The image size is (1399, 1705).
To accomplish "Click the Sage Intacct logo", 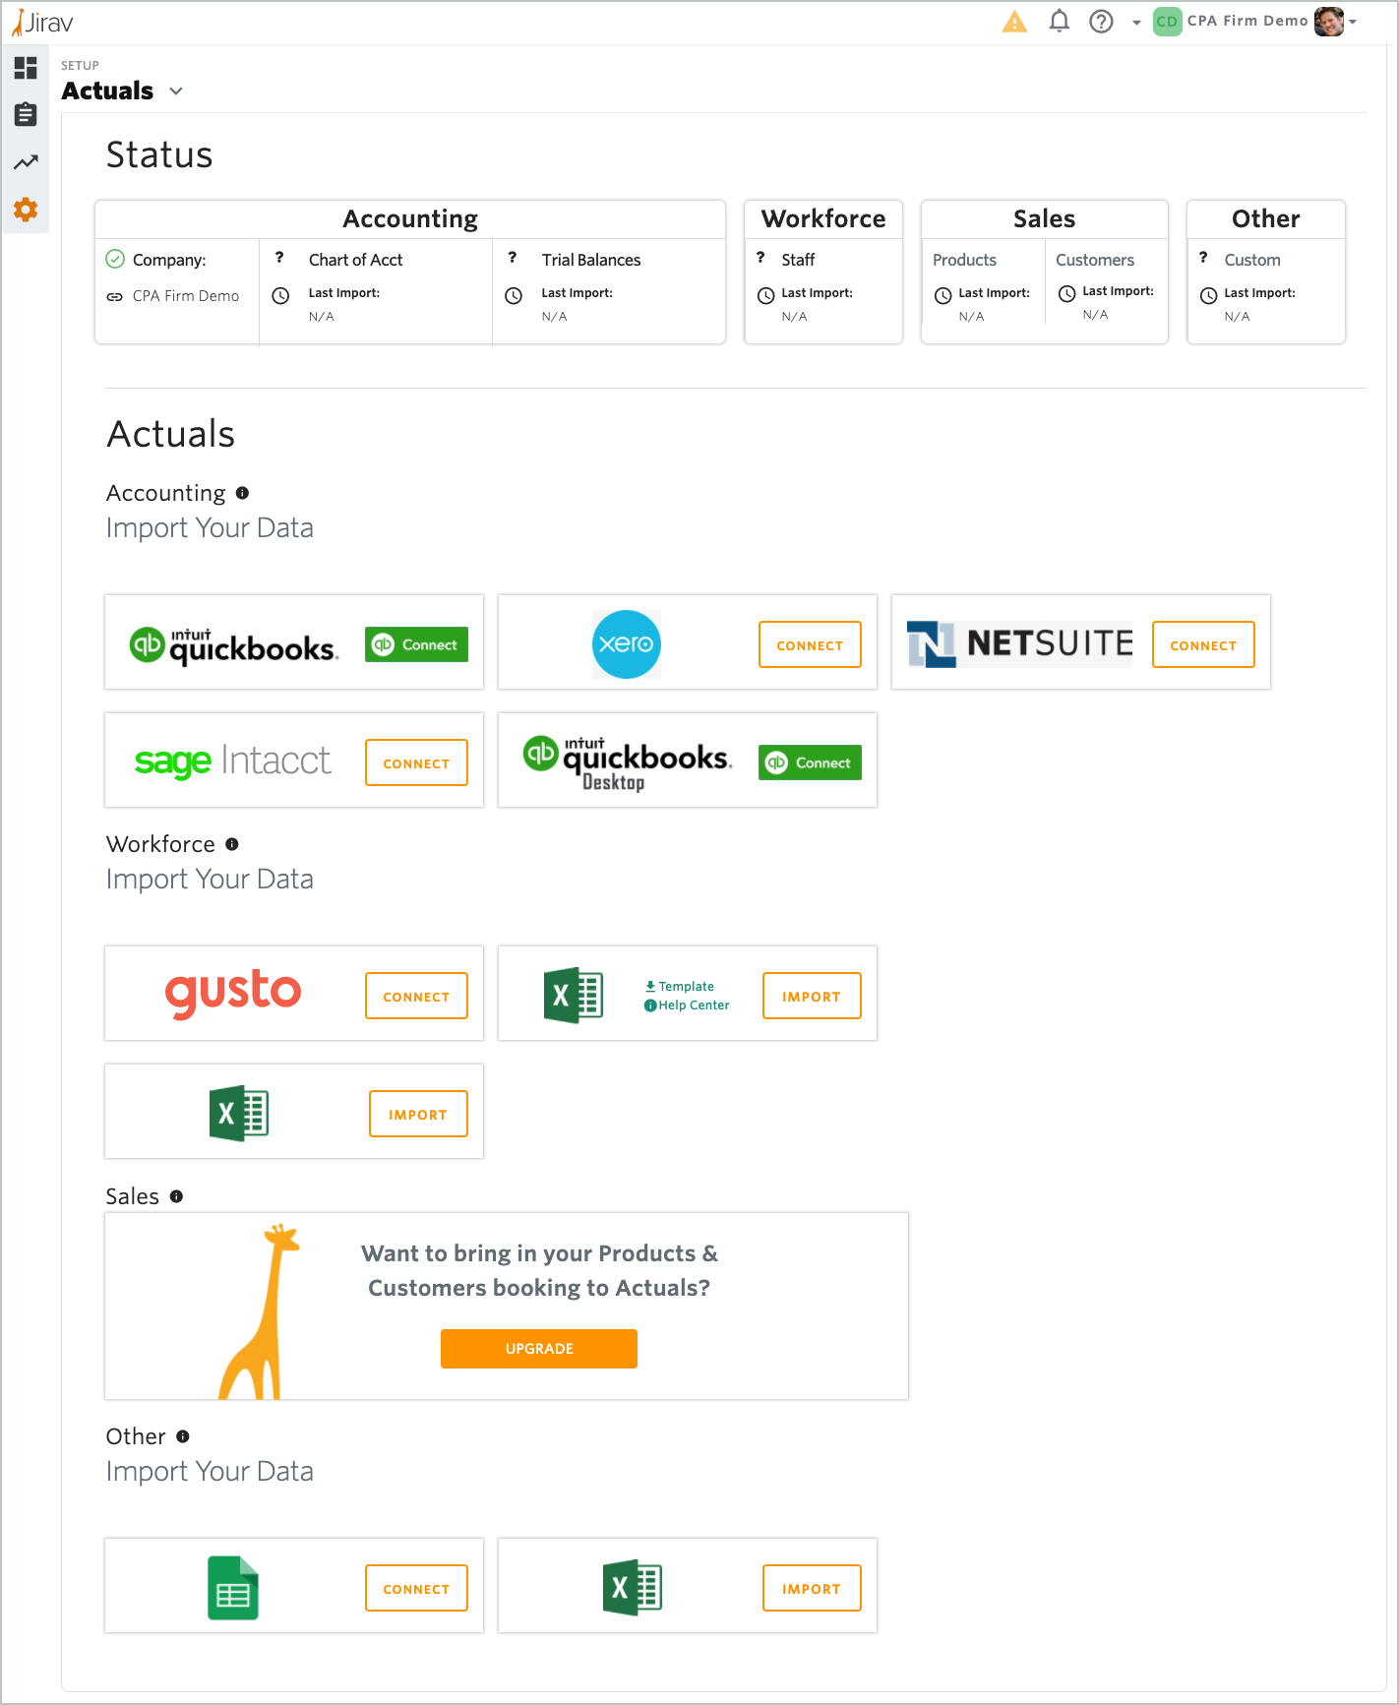I will tap(232, 761).
